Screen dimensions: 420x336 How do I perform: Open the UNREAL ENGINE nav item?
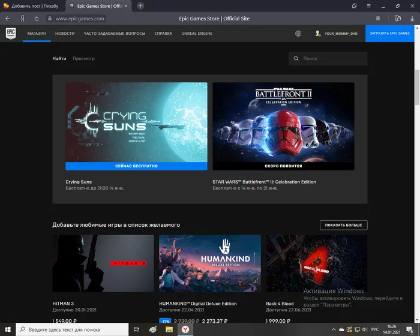[197, 34]
